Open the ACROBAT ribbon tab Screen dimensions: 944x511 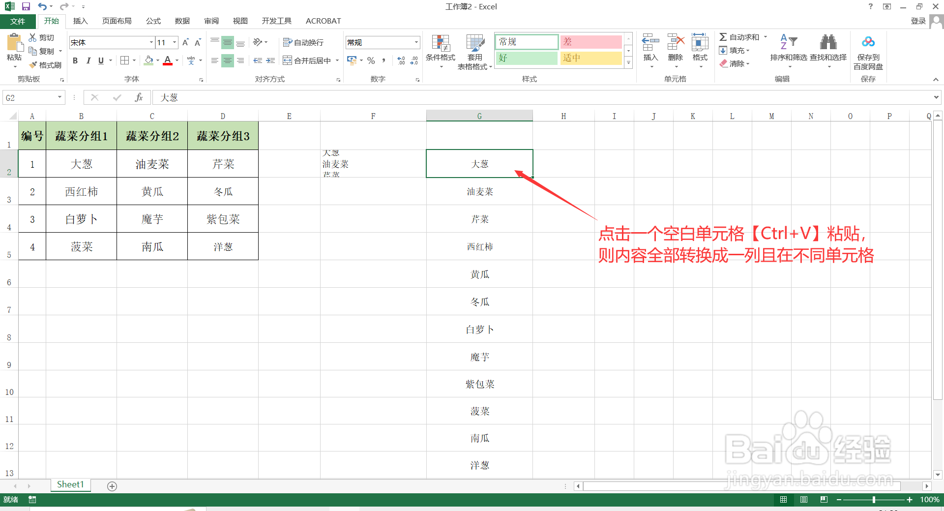[x=323, y=21]
